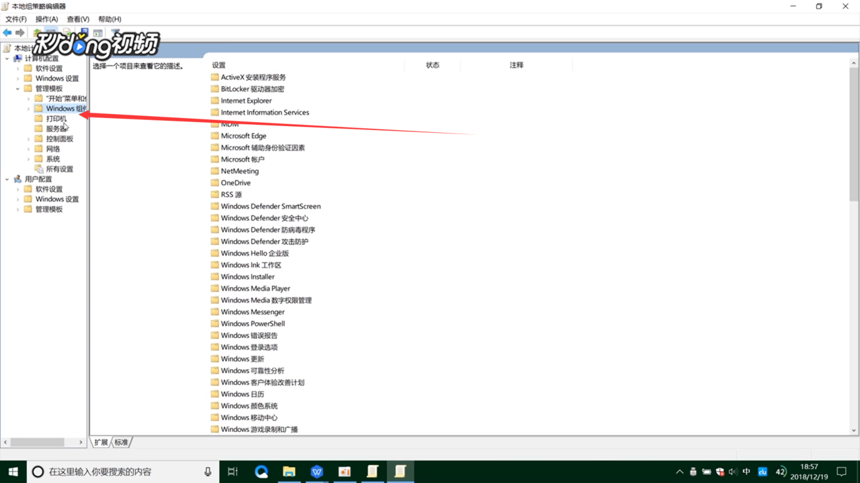The image size is (860, 483).
Task: Switch to the 扩展 tab
Action: click(101, 442)
